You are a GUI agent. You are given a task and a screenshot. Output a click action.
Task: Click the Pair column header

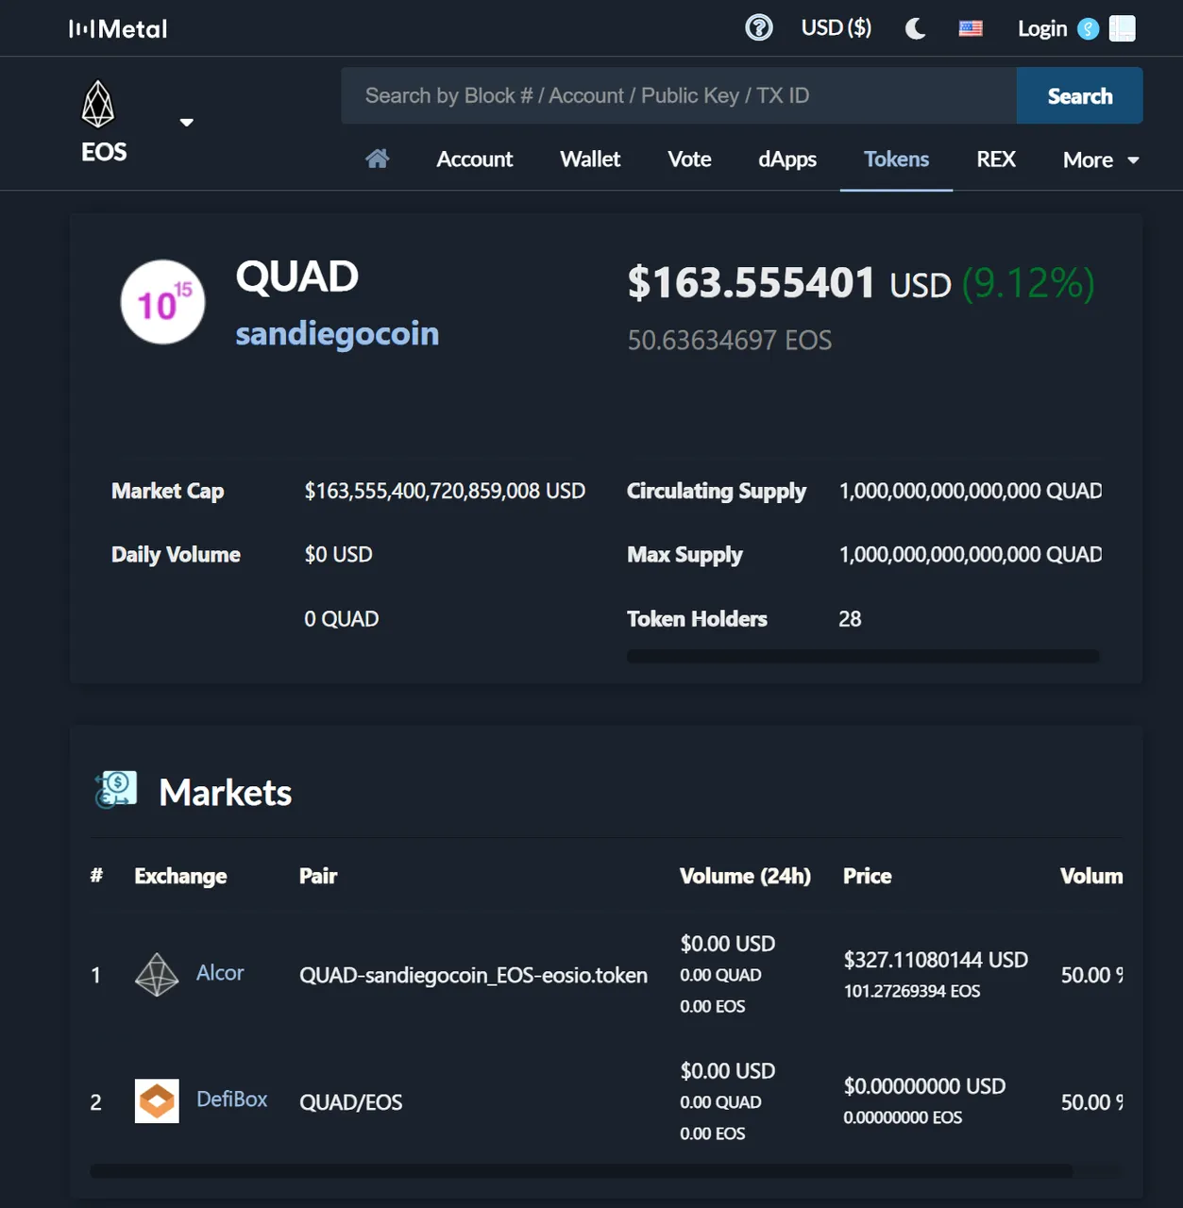coord(318,876)
